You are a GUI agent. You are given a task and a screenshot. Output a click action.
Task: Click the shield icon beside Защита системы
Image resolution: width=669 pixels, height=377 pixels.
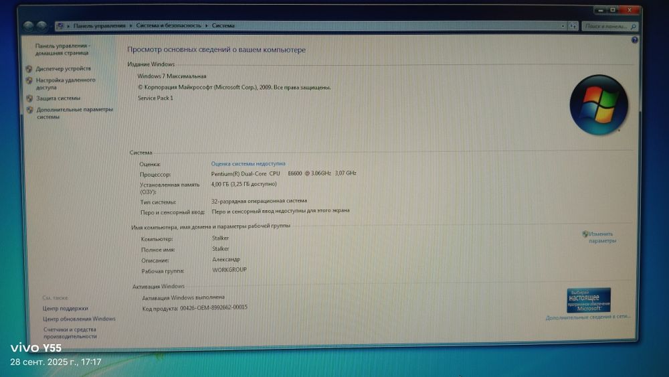click(x=29, y=98)
